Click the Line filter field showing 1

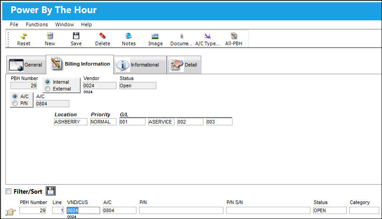coord(58,210)
